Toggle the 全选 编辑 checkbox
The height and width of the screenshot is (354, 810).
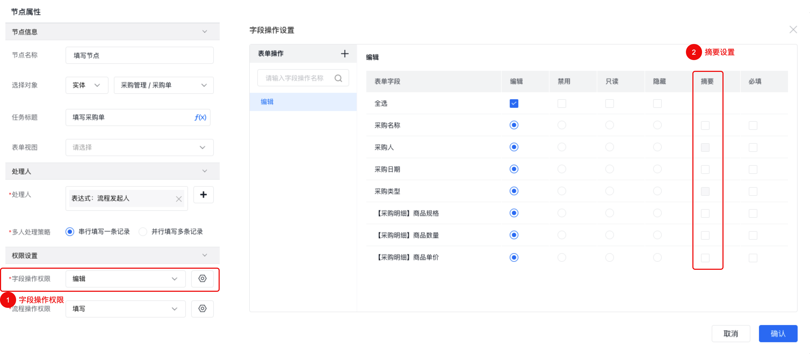pyautogui.click(x=514, y=103)
